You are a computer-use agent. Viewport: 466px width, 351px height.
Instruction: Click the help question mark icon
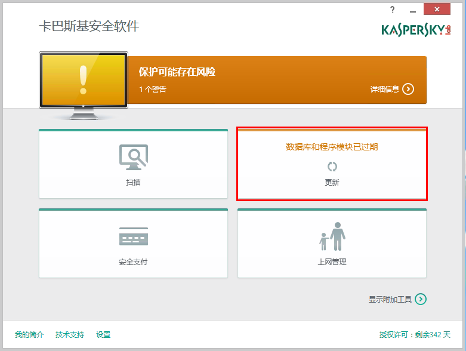pos(392,10)
